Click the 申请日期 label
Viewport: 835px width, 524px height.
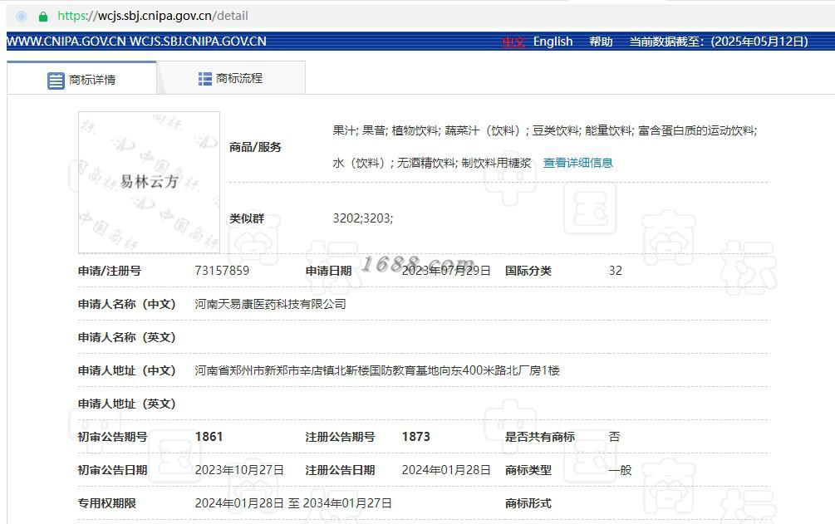click(328, 271)
